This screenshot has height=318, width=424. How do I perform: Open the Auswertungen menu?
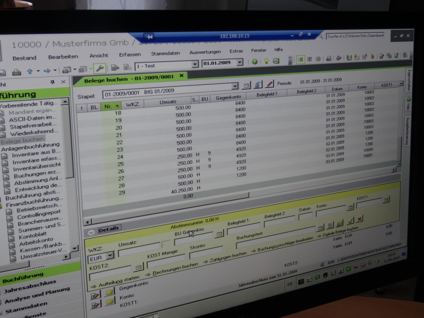205,52
